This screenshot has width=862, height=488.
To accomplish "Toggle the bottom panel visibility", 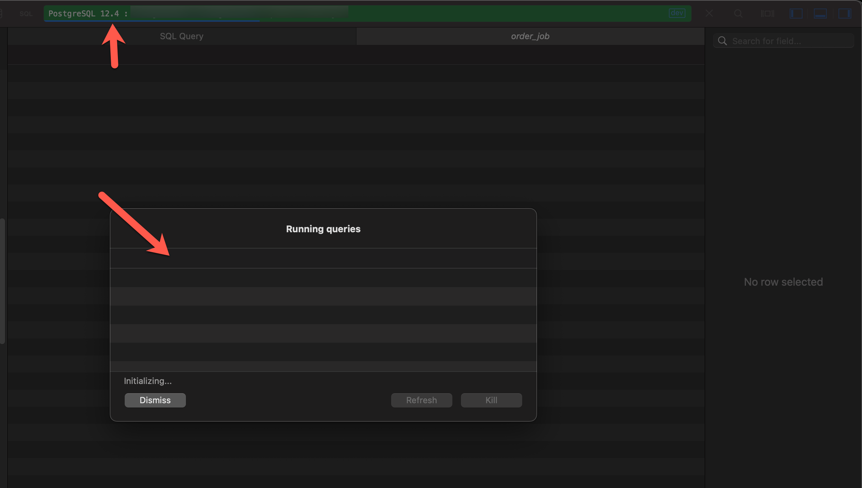I will pos(820,14).
